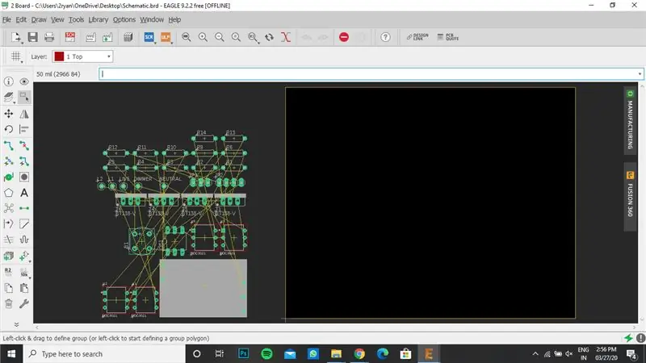Click the Save disk icon
This screenshot has width=646, height=363.
point(32,37)
